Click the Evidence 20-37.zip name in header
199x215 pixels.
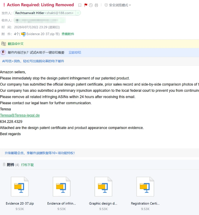pyautogui.click(x=40, y=34)
